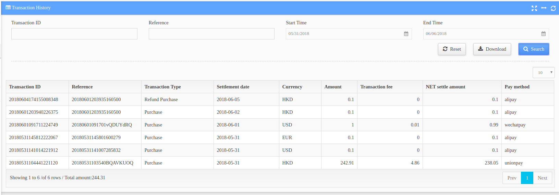Click the horizontal collapse arrows icon

point(544,8)
